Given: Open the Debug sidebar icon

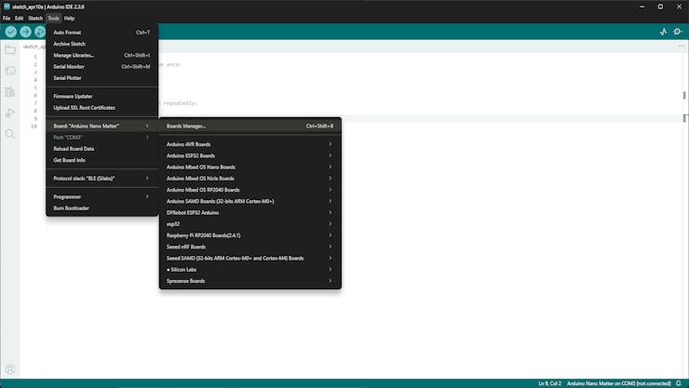Looking at the screenshot, I should 10,113.
